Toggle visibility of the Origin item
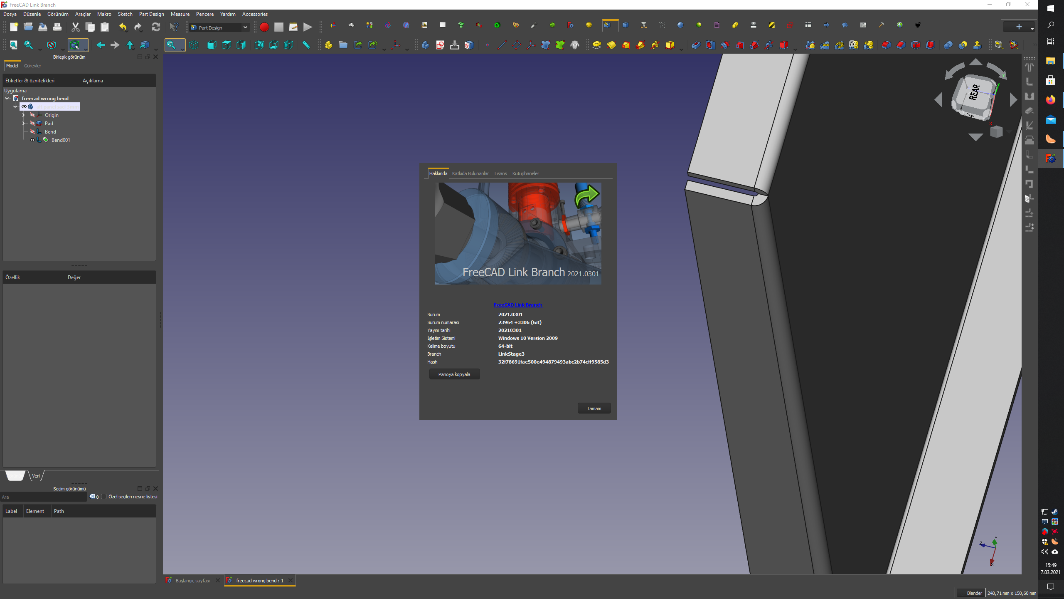The width and height of the screenshot is (1064, 599). (x=32, y=115)
